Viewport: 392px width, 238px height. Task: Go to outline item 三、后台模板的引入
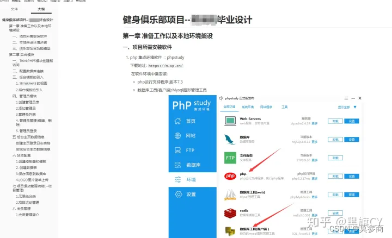pyautogui.click(x=28, y=77)
